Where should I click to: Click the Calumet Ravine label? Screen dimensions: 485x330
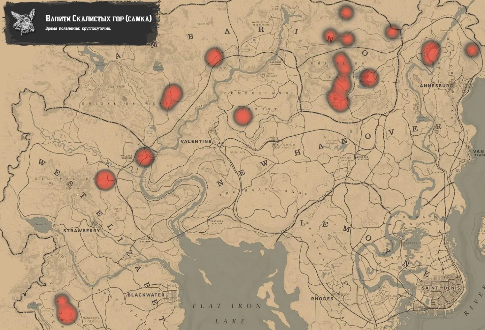click(x=275, y=8)
